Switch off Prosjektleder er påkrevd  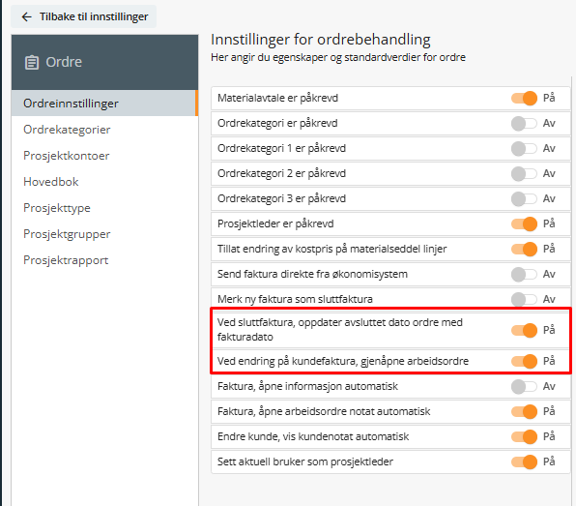pyautogui.click(x=524, y=223)
